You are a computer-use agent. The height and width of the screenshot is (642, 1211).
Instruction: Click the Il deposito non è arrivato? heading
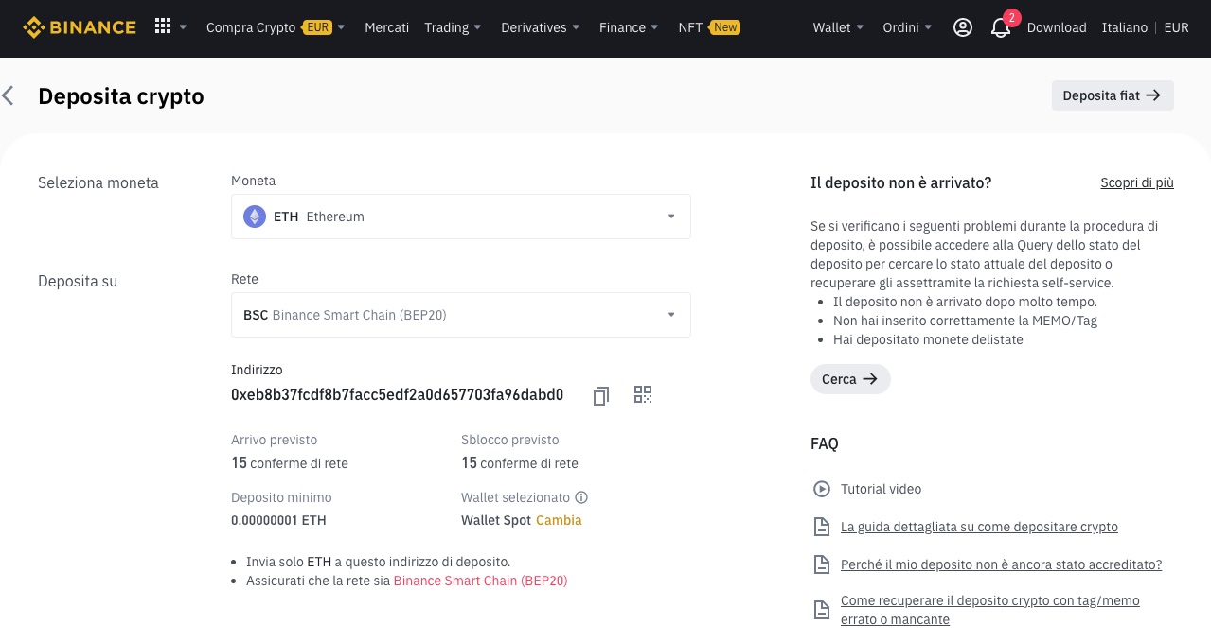[901, 182]
